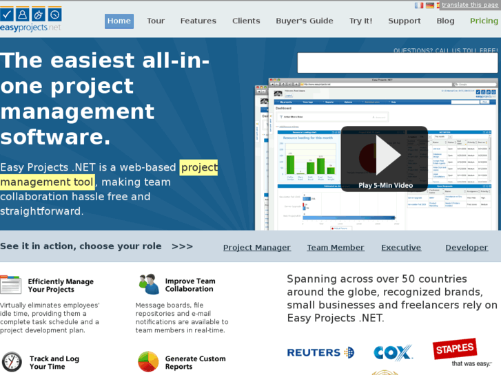501x375 pixels.
Task: Click the German flag language icon
Action: coord(430,5)
